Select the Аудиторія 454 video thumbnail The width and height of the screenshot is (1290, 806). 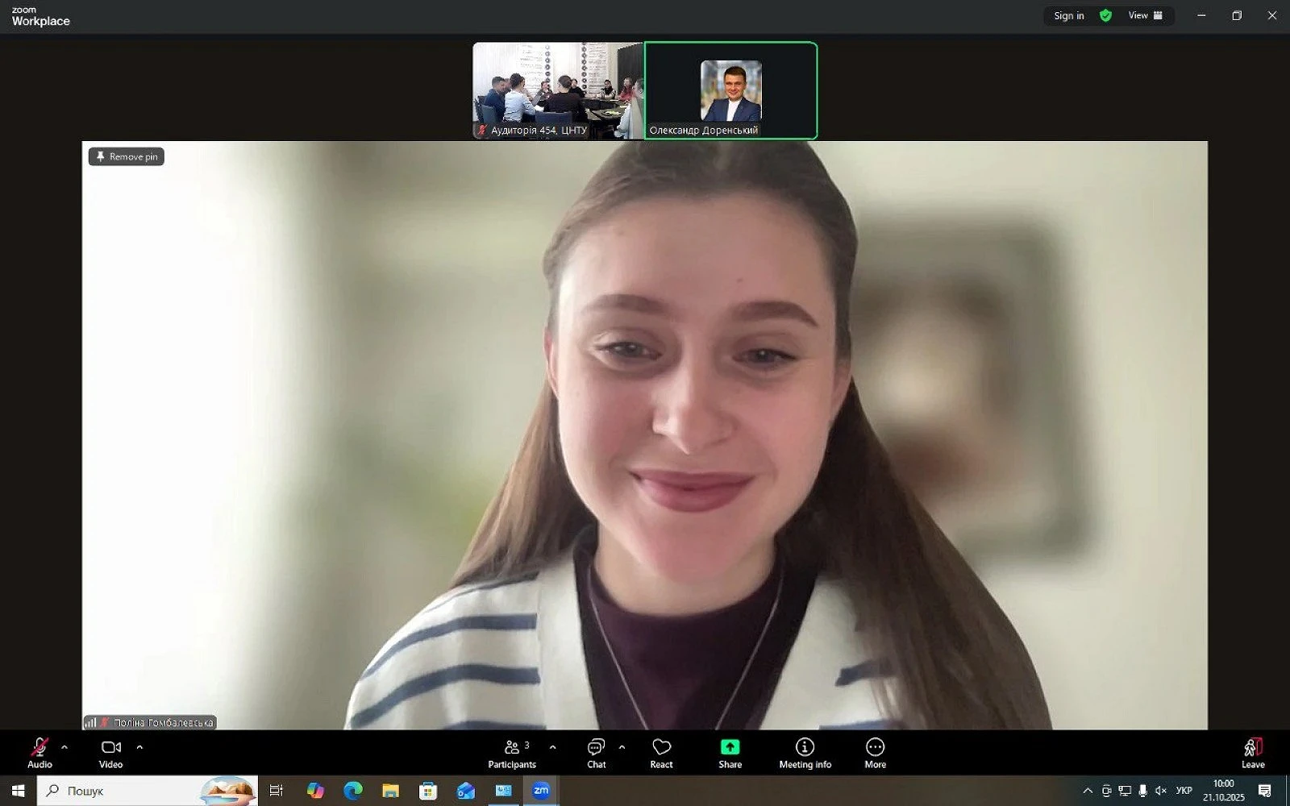pyautogui.click(x=558, y=90)
